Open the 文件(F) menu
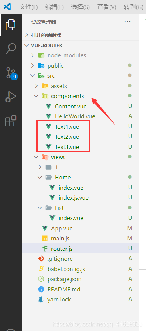This screenshot has width=146, height=331. pos(29,7)
